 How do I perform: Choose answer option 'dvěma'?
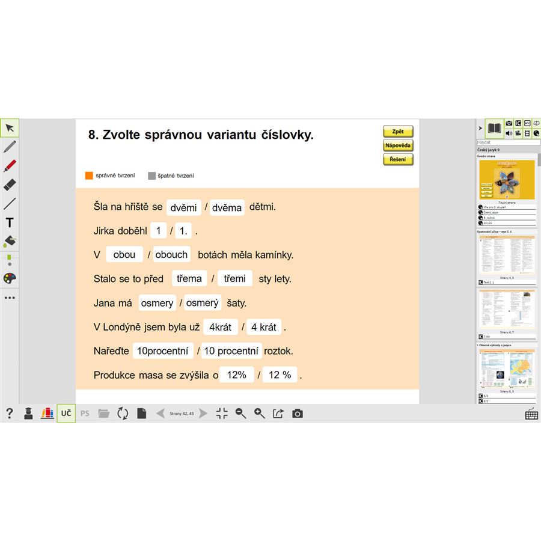coord(227,207)
